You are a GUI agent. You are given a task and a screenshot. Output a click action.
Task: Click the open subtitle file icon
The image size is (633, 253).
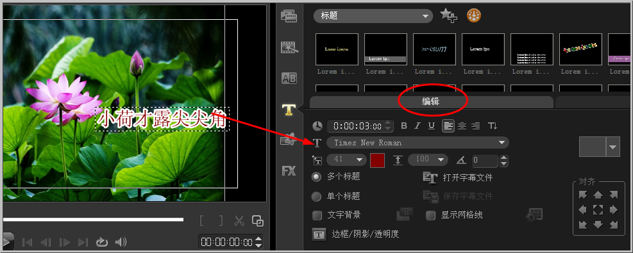click(430, 177)
